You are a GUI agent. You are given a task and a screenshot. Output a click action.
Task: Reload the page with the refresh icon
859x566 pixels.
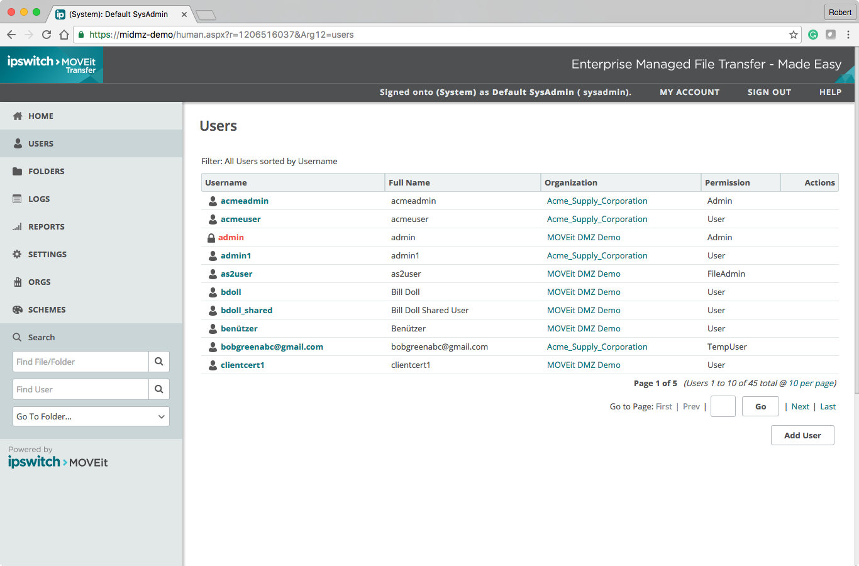click(47, 35)
